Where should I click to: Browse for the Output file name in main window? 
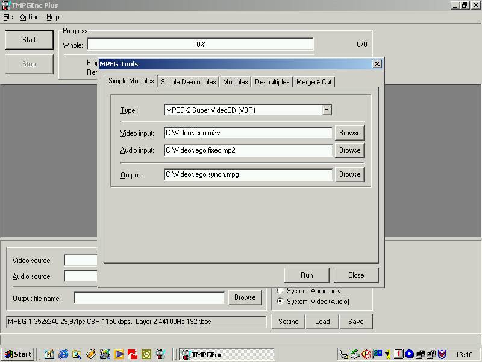(x=245, y=297)
